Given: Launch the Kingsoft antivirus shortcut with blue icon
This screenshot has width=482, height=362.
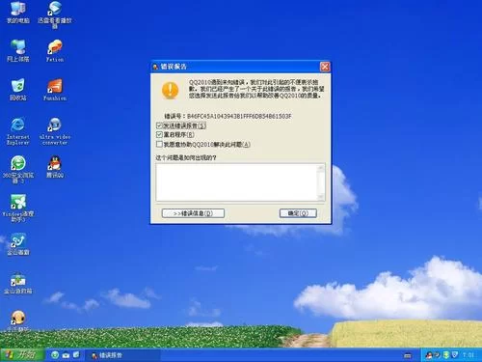Looking at the screenshot, I should point(18,244).
